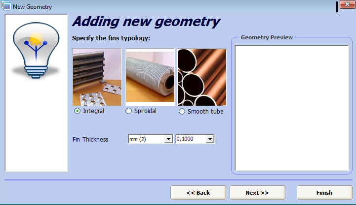This screenshot has height=205, width=356.
Task: Select the Spiroidal radio button
Action: 128,111
